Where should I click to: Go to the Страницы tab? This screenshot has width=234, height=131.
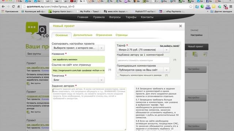click(122, 35)
